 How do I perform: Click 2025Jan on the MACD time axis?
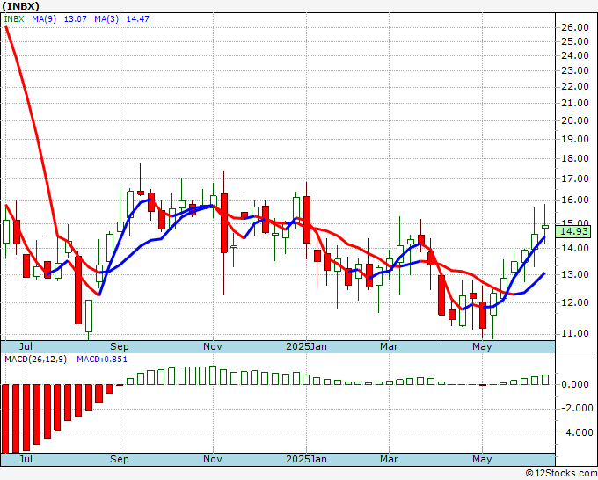(306, 459)
